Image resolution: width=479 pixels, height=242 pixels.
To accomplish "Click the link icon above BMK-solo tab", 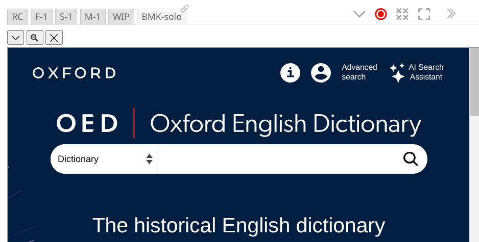I will click(x=185, y=8).
